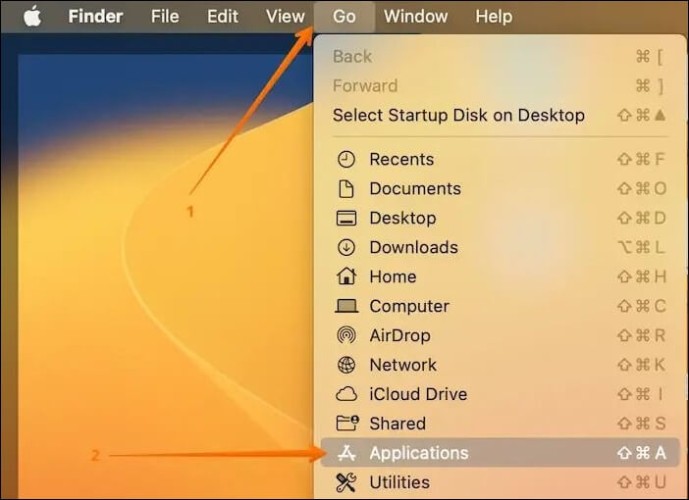This screenshot has height=500, width=689.
Task: Click the Network globe icon
Action: [345, 365]
